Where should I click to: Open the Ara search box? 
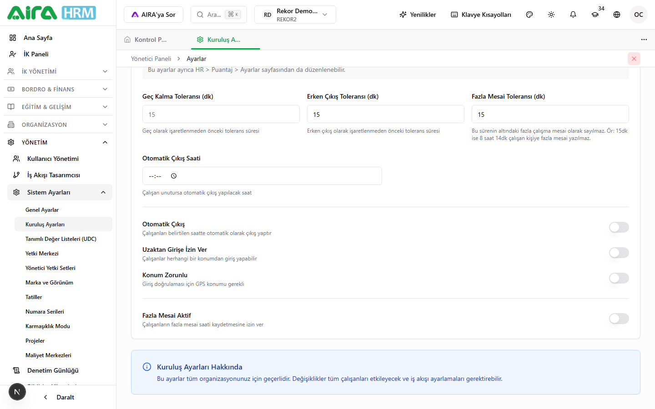point(219,15)
